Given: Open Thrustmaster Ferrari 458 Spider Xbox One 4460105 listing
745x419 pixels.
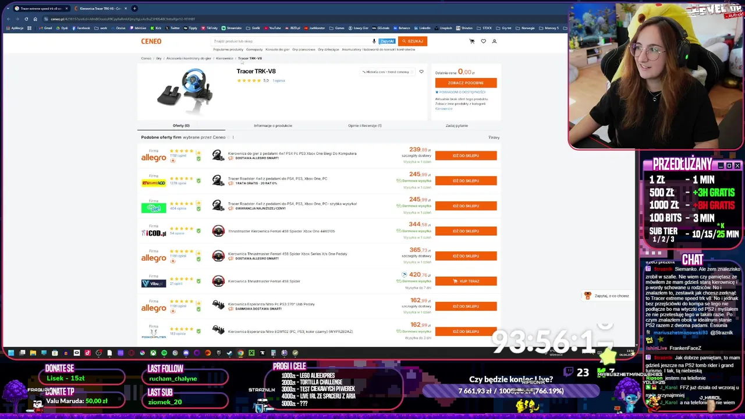Looking at the screenshot, I should [282, 231].
